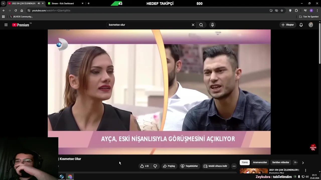Open more actions three-dot menu under video
The width and height of the screenshot is (321, 180).
coord(234,166)
